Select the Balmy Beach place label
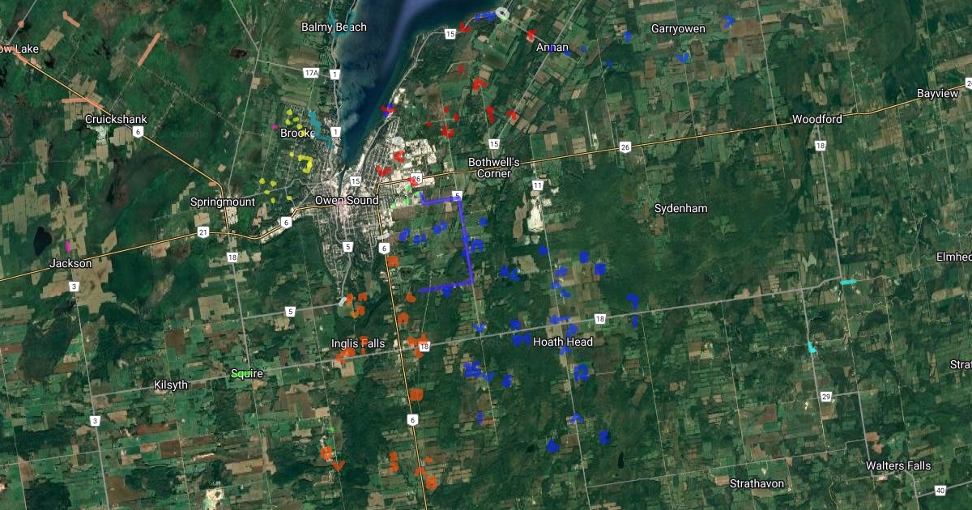The height and width of the screenshot is (510, 972). tap(334, 27)
